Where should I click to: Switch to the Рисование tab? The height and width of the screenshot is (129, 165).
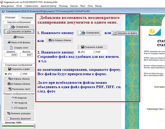click(x=27, y=18)
